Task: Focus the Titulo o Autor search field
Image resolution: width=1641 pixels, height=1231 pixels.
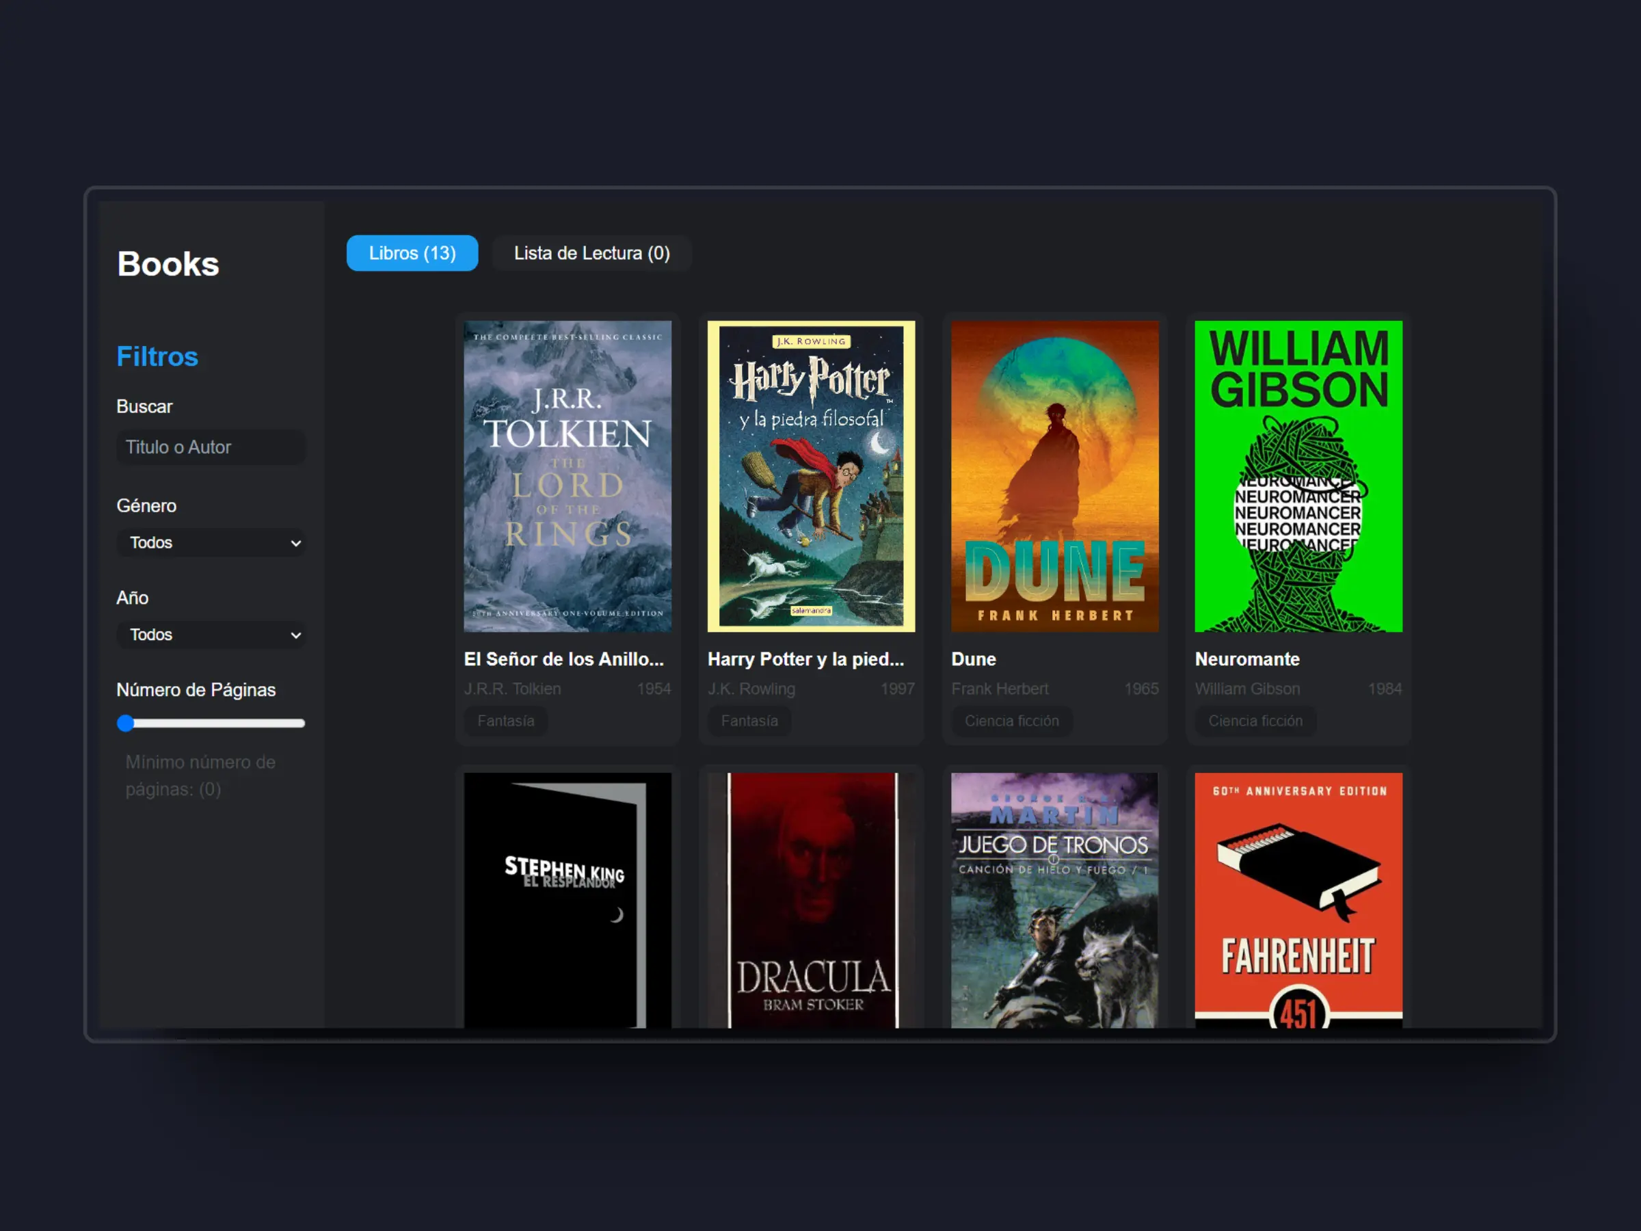Action: [x=211, y=447]
